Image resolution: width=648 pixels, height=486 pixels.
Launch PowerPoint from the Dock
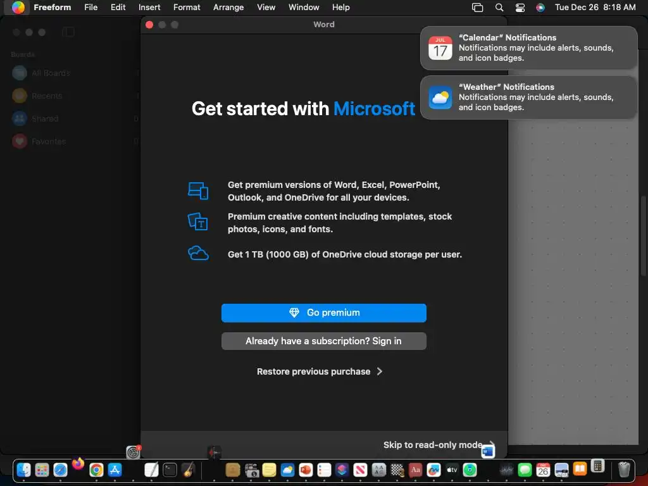[x=306, y=470]
